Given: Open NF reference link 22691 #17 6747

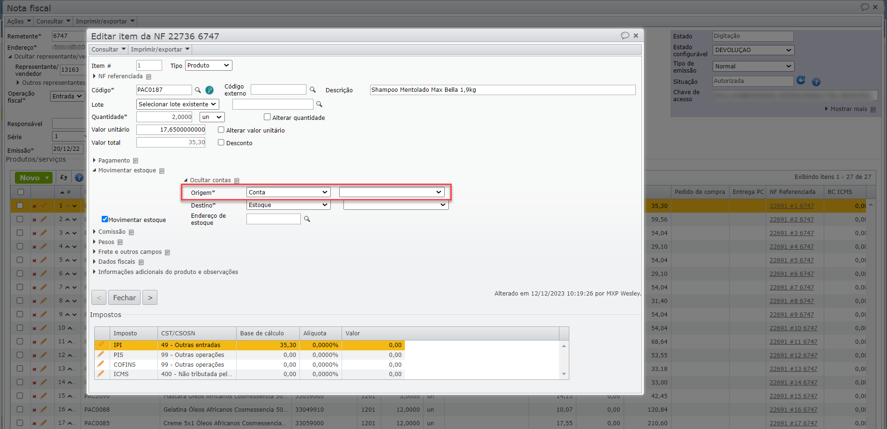Looking at the screenshot, I should click(x=793, y=423).
